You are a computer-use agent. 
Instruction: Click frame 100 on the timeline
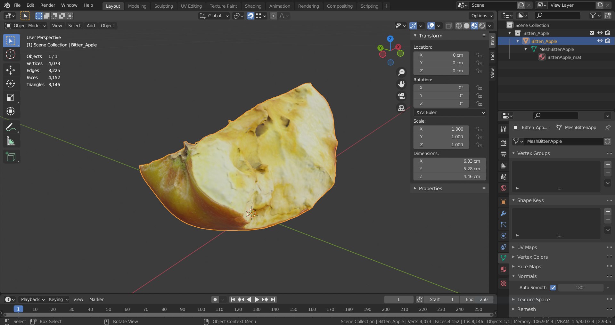point(201,309)
